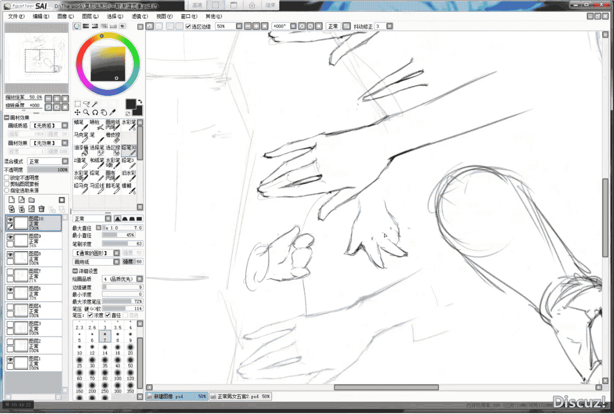This screenshot has height=414, width=614.
Task: Adjust the 笔刷浓度 density slider
Action: (122, 244)
